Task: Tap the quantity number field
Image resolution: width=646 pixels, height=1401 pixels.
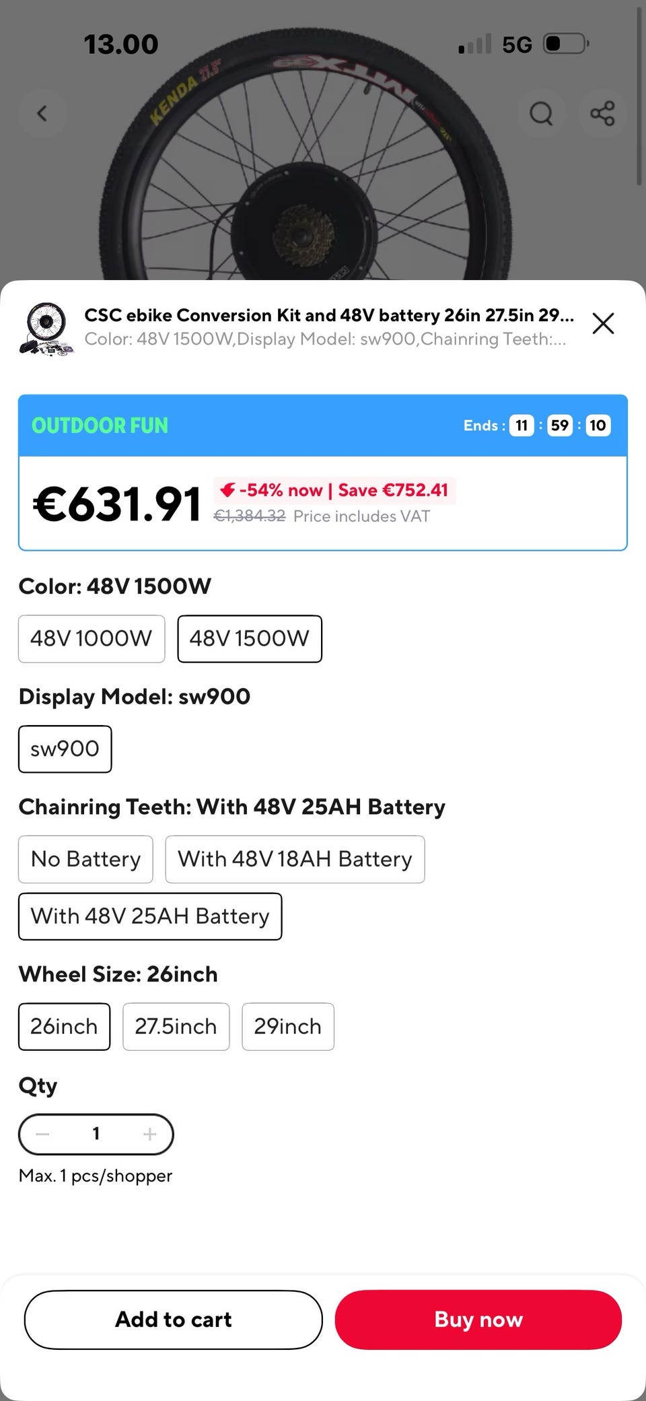Action: point(96,1134)
